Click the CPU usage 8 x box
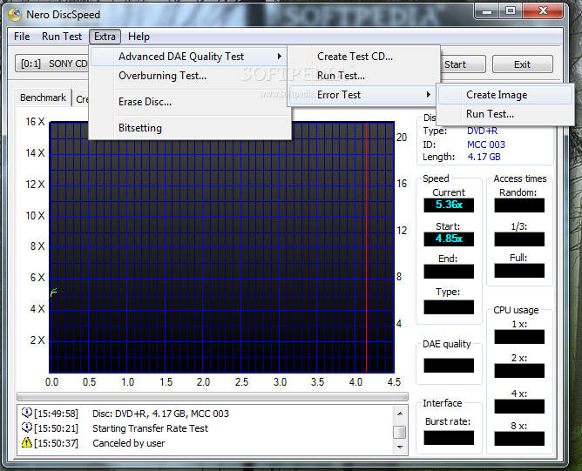Screen dimensions: 582x471 (x=519, y=439)
